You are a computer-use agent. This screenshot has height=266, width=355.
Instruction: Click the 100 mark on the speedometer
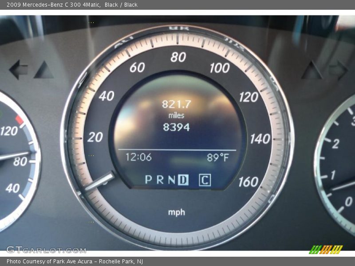pyautogui.click(x=220, y=68)
